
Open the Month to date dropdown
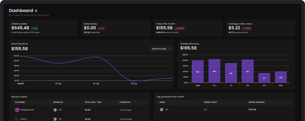(161, 49)
